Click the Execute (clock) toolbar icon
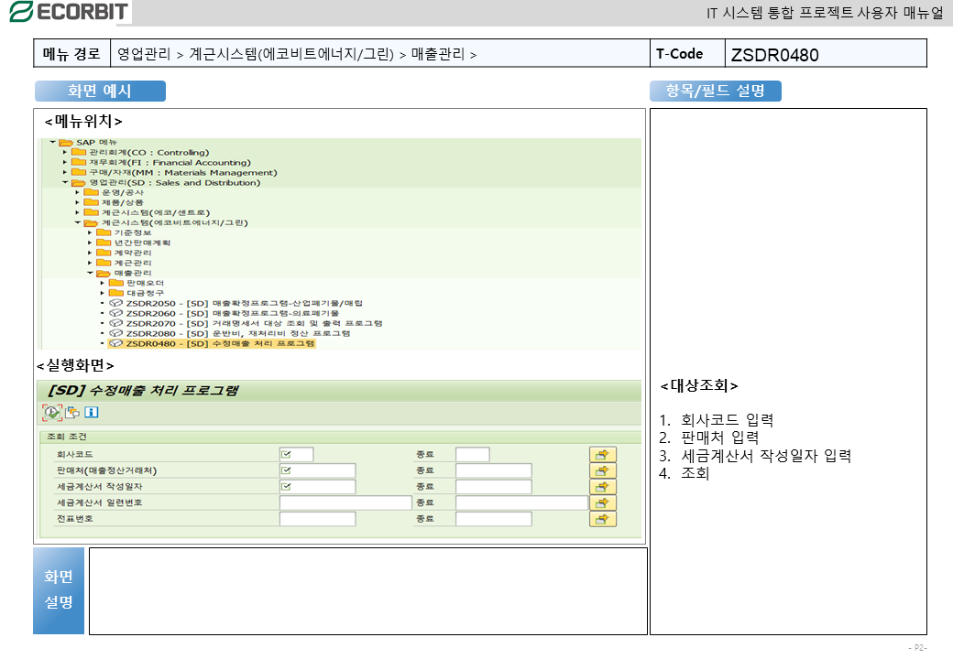This screenshot has height=659, width=953. [51, 412]
